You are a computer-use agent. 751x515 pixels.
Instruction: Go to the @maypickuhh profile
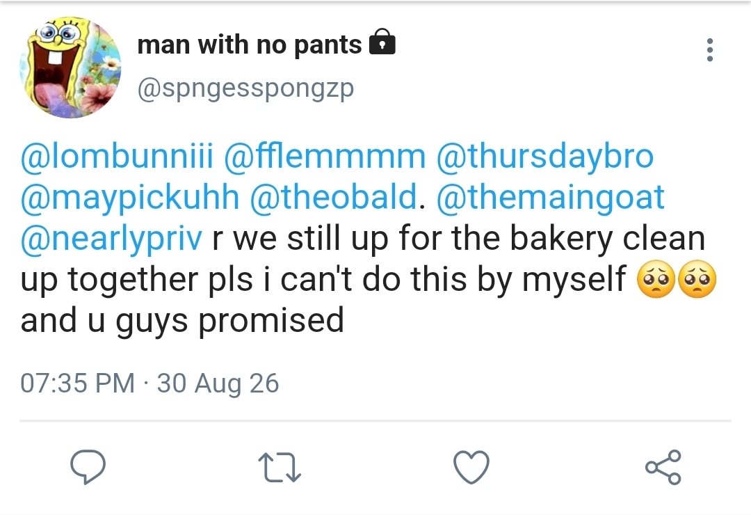pos(130,198)
